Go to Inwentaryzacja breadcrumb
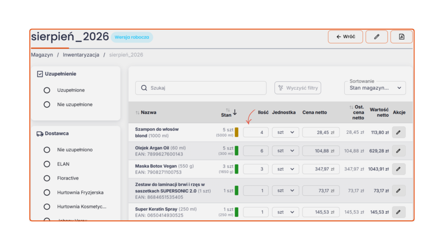 (81, 55)
